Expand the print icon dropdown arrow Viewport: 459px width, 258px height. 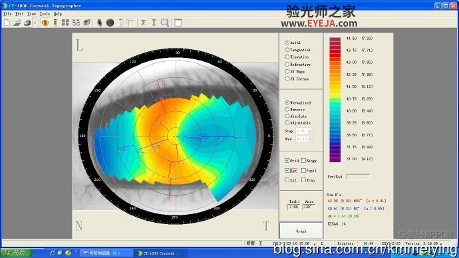(x=35, y=23)
